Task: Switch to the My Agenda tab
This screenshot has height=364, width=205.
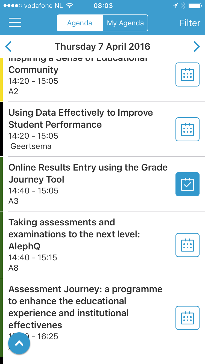Action: coord(125,23)
